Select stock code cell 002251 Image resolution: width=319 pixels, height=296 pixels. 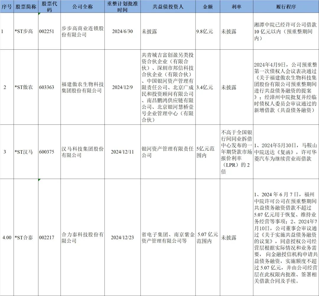coord(49,31)
